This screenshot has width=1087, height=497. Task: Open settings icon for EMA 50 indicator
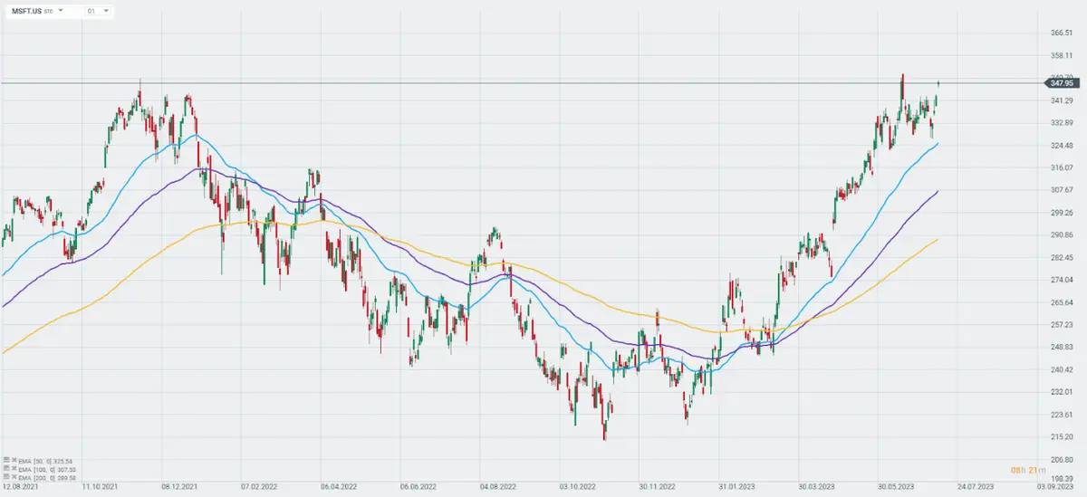pos(5,461)
